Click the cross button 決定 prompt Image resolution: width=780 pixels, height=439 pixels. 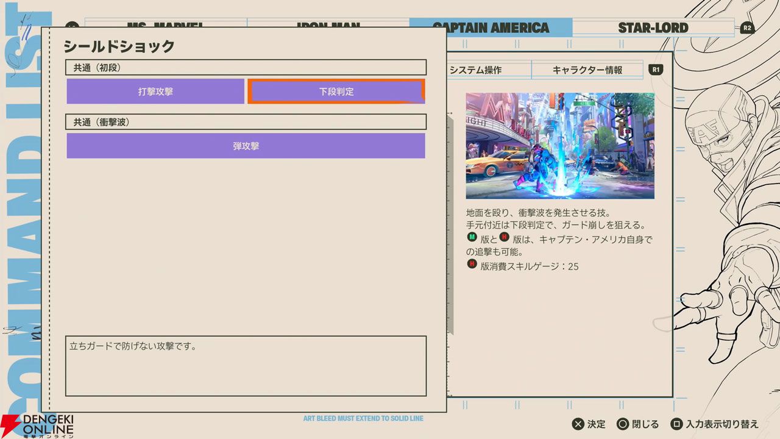(x=589, y=424)
